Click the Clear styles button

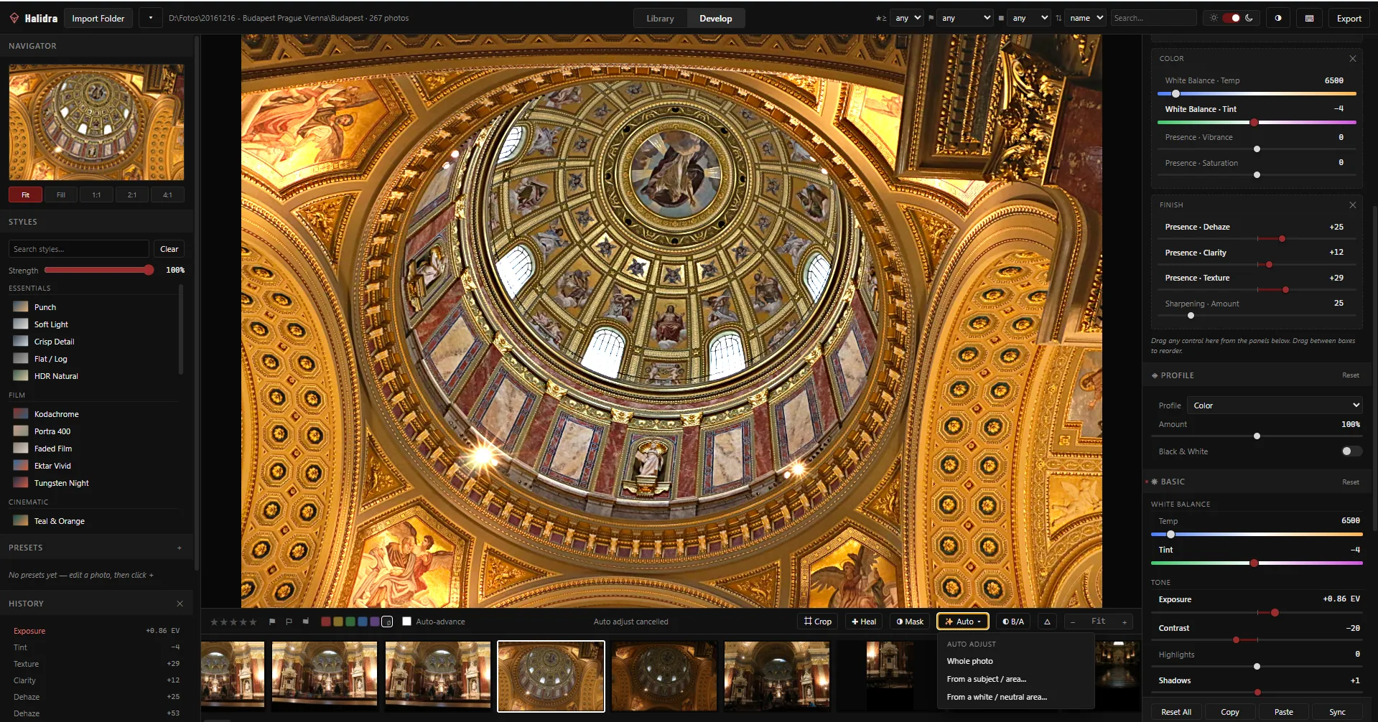coord(169,249)
